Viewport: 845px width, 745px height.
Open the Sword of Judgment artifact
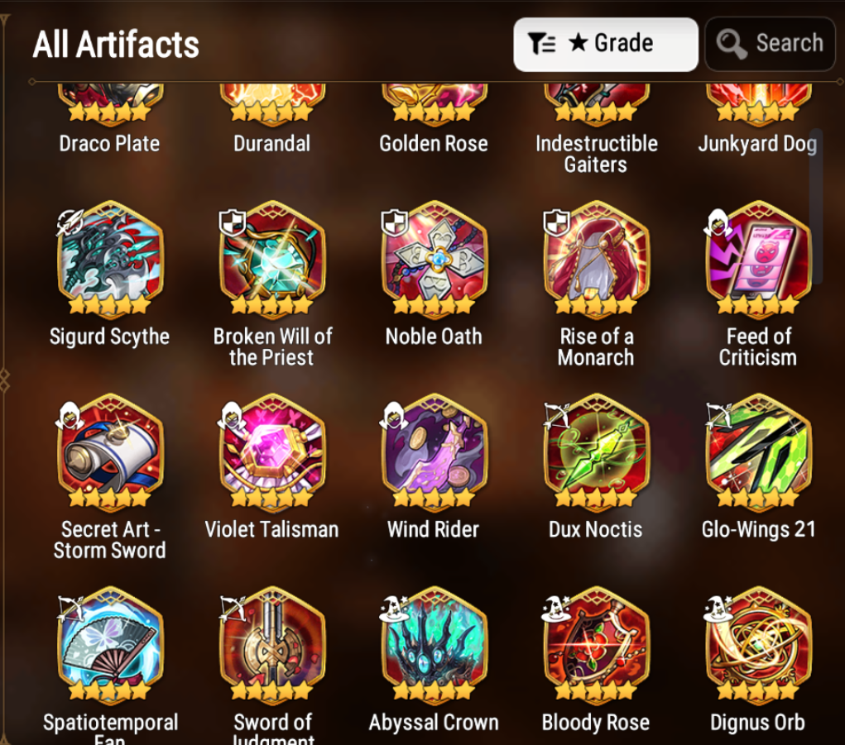(272, 644)
